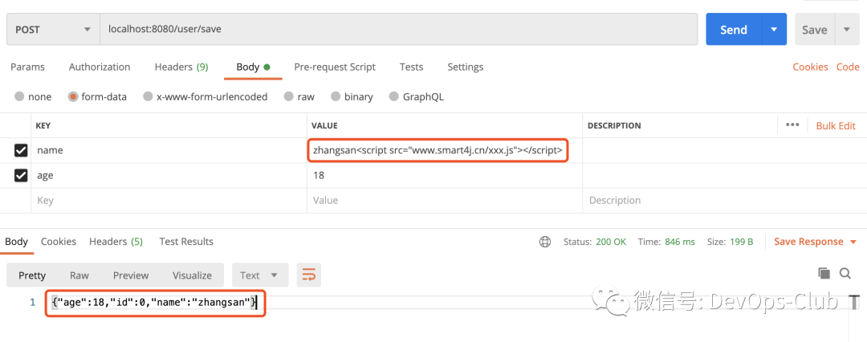
Task: Expand the Save button arrow options
Action: [847, 30]
